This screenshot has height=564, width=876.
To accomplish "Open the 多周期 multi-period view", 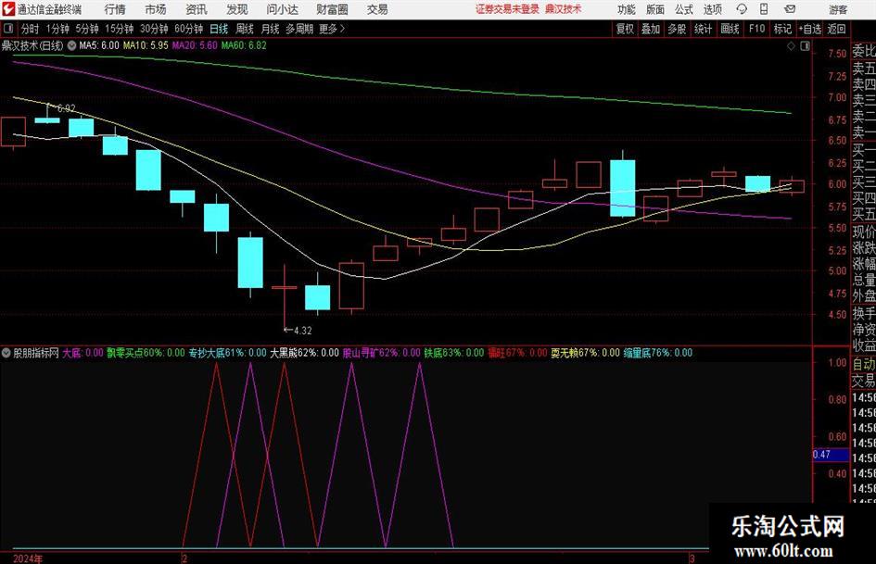I will click(299, 29).
